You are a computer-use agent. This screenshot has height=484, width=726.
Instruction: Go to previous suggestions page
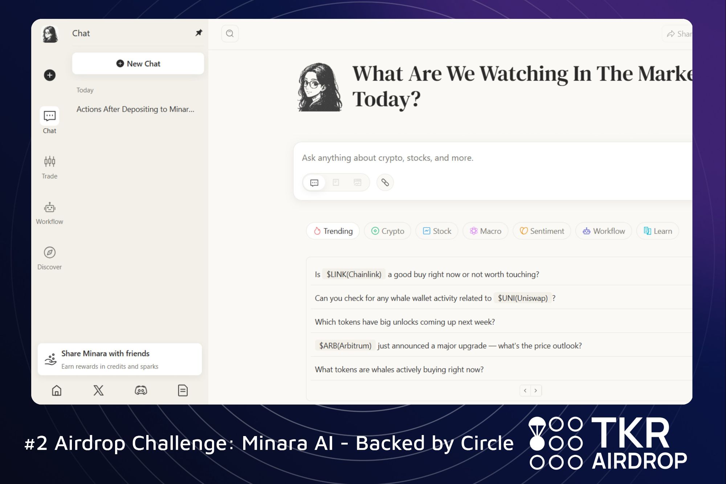tap(525, 390)
